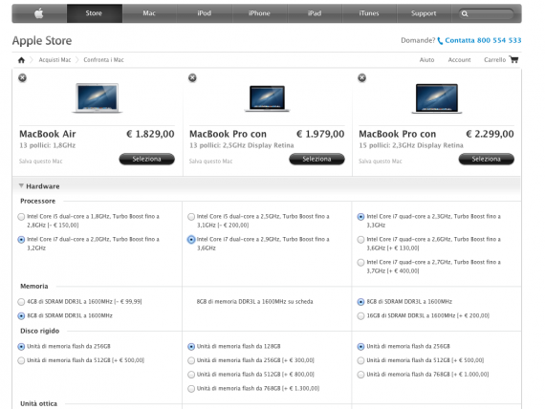This screenshot has width=545, height=409.
Task: Choose 8GB di SDRAM for 15-inch MacBook Pro
Action: coord(360,302)
